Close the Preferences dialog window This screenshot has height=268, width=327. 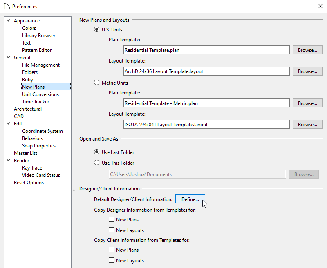pos(320,6)
